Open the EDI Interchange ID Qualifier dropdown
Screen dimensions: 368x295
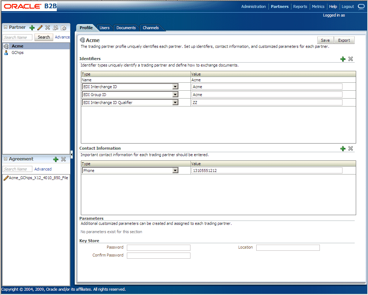coord(175,102)
